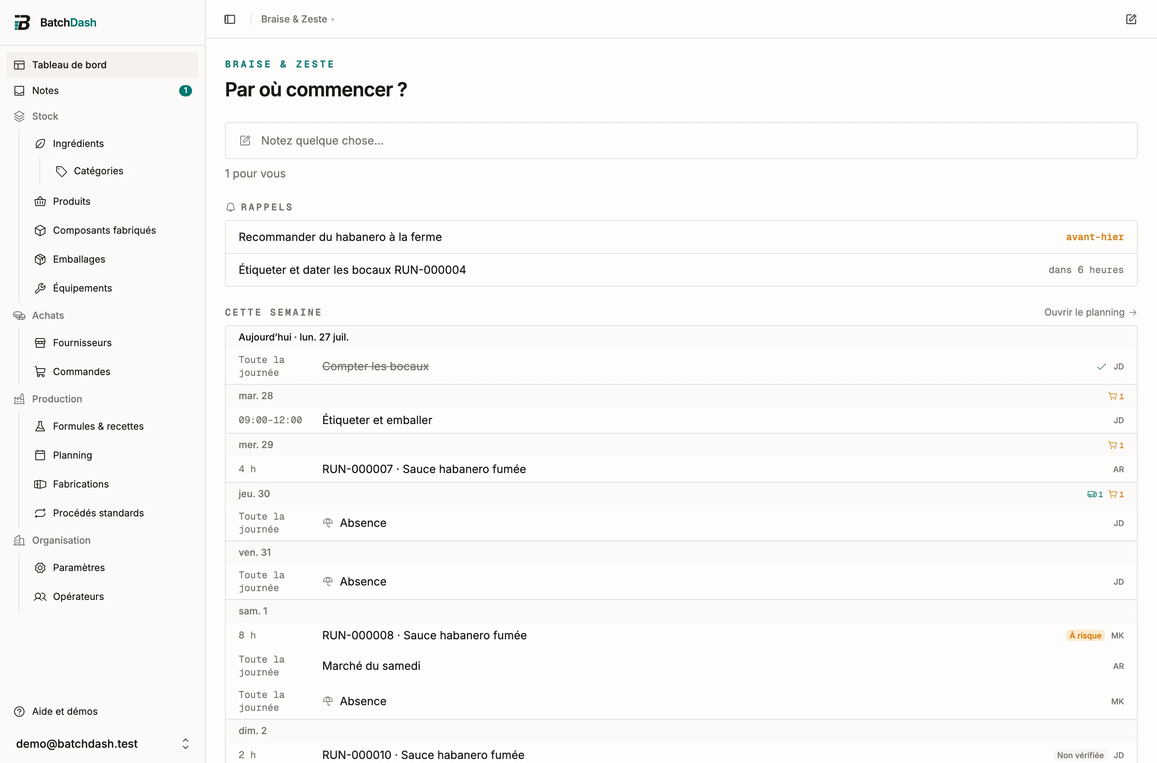Click the reminders bell icon beside RAPPELS

231,207
